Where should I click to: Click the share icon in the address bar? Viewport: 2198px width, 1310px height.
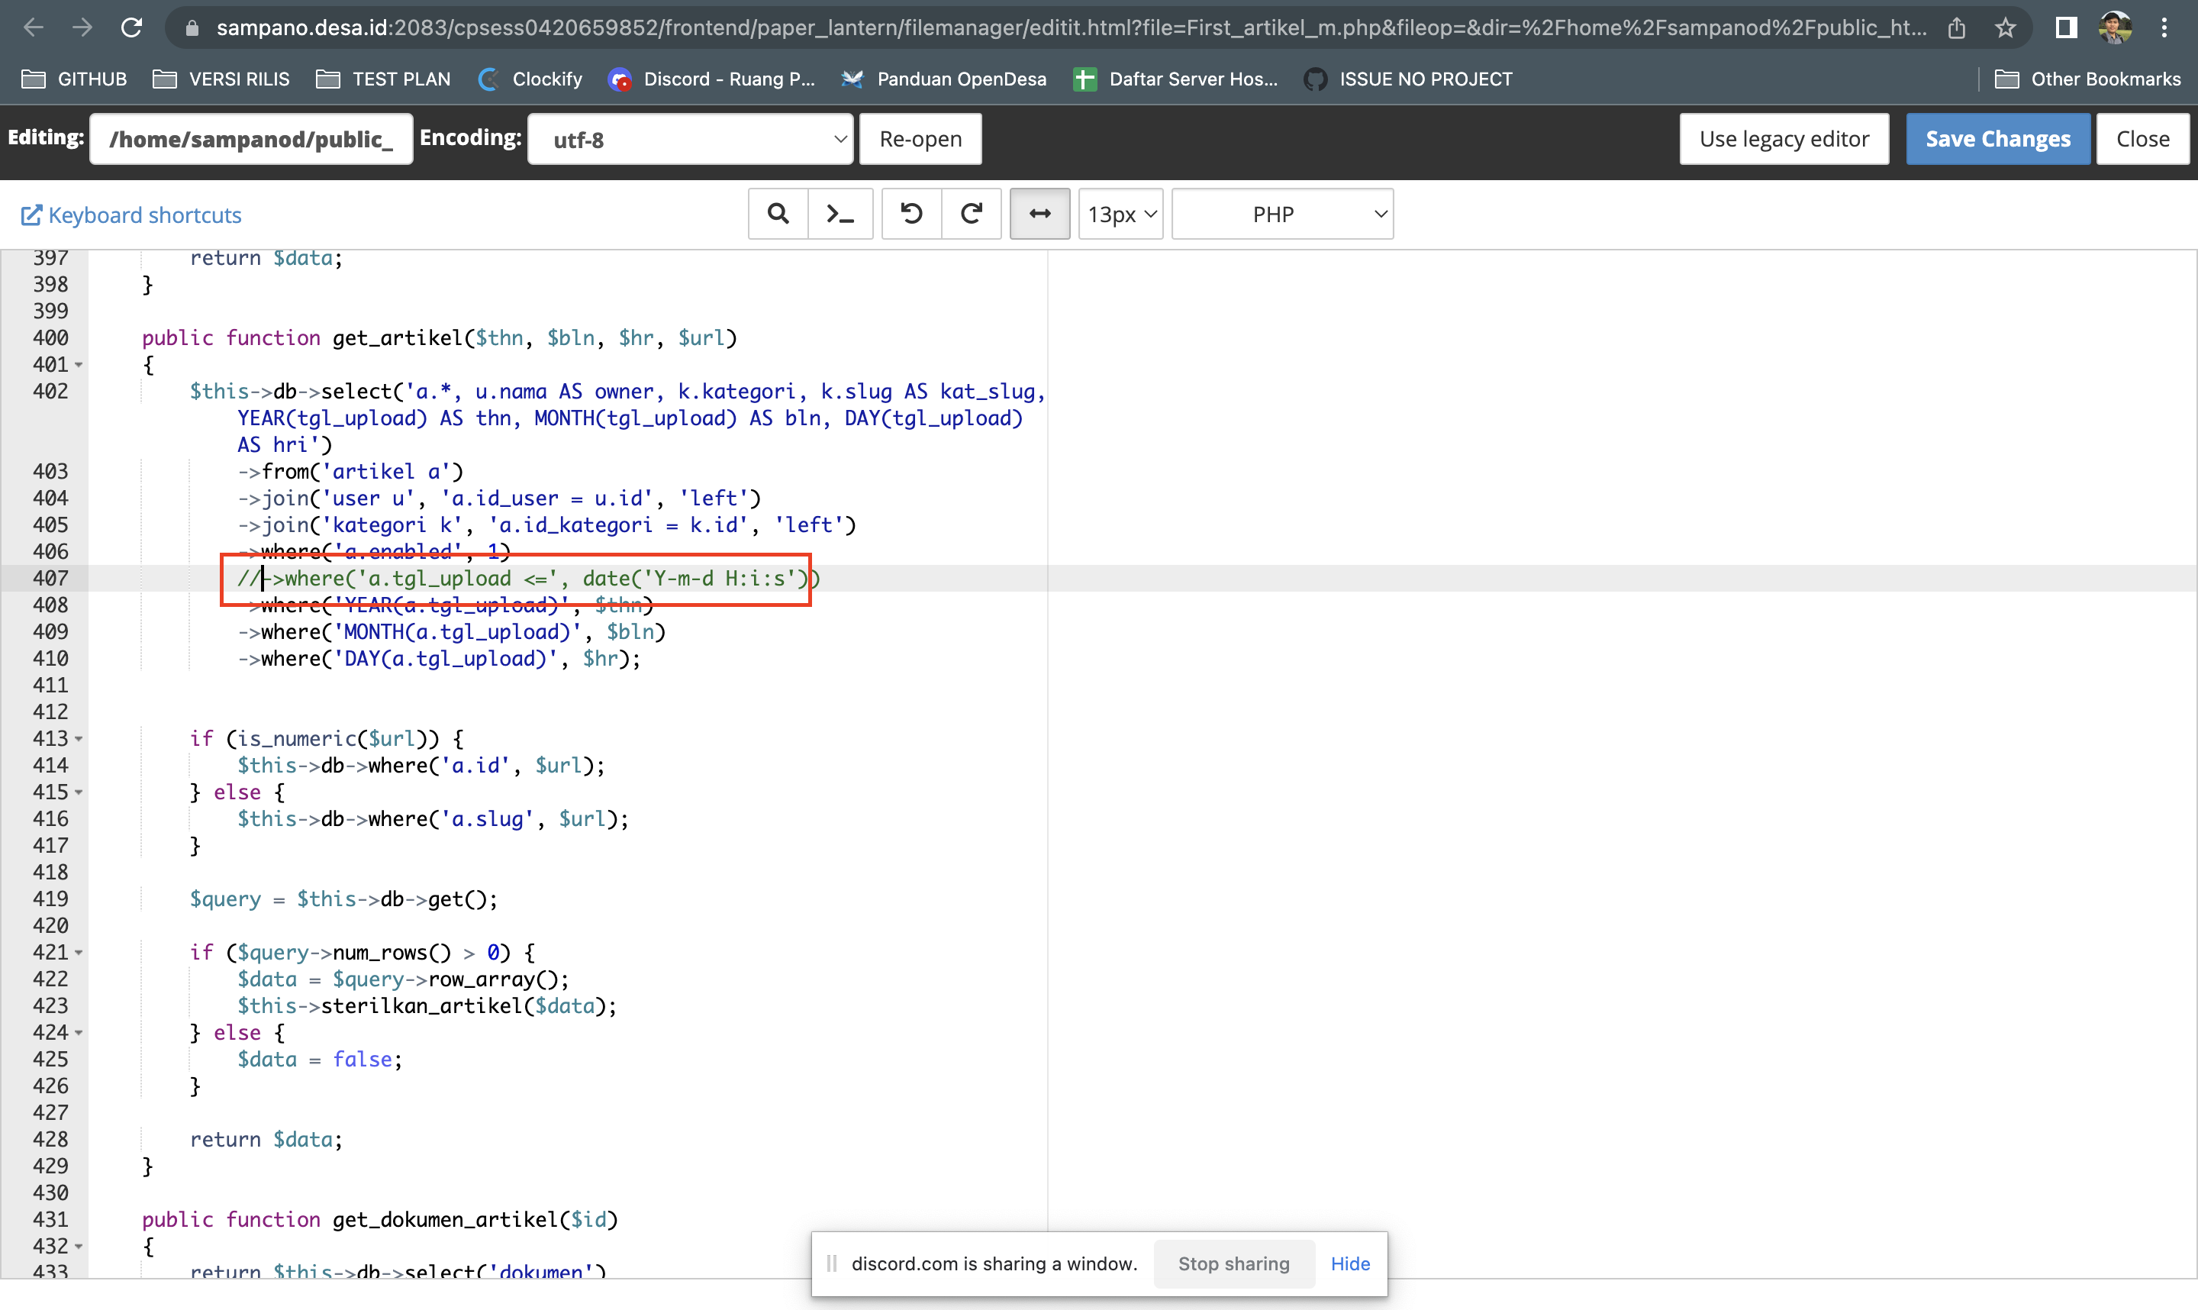(x=1958, y=27)
